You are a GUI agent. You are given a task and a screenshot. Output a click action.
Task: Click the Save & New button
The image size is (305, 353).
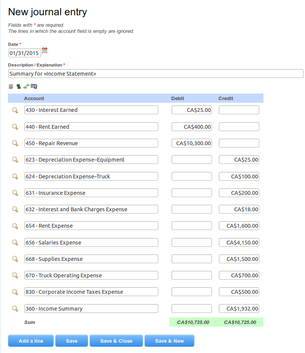coord(169,340)
